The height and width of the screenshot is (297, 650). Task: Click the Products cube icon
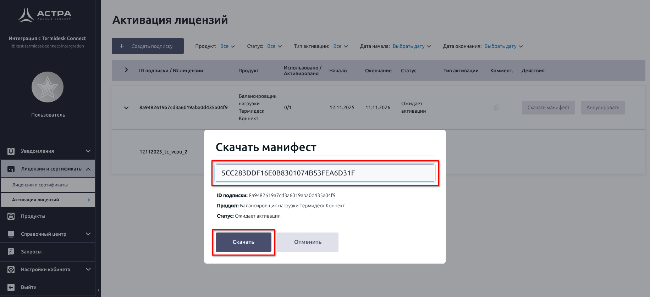pos(11,216)
